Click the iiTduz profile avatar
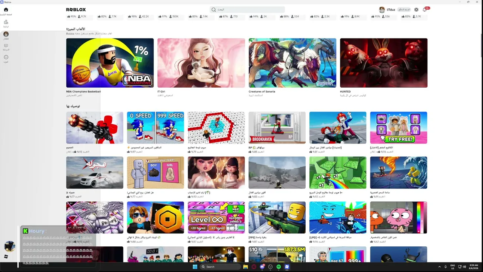Image resolution: width=483 pixels, height=272 pixels. coord(382,9)
